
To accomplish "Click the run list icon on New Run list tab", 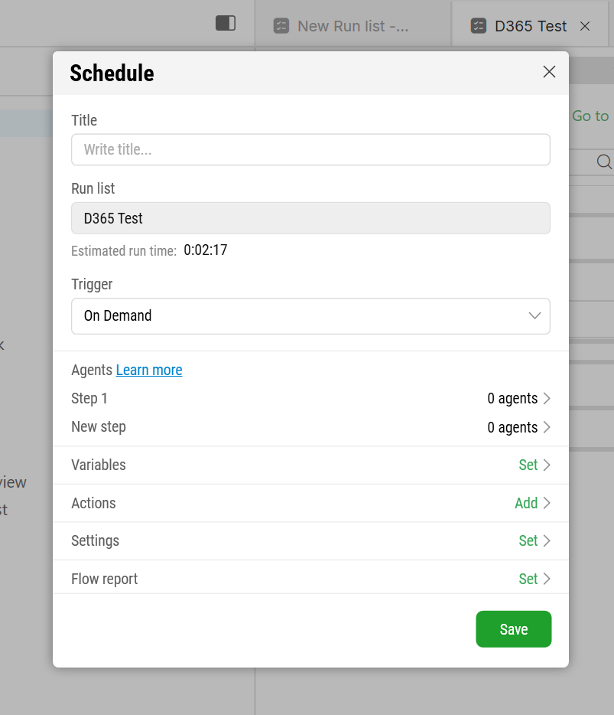I will point(281,26).
